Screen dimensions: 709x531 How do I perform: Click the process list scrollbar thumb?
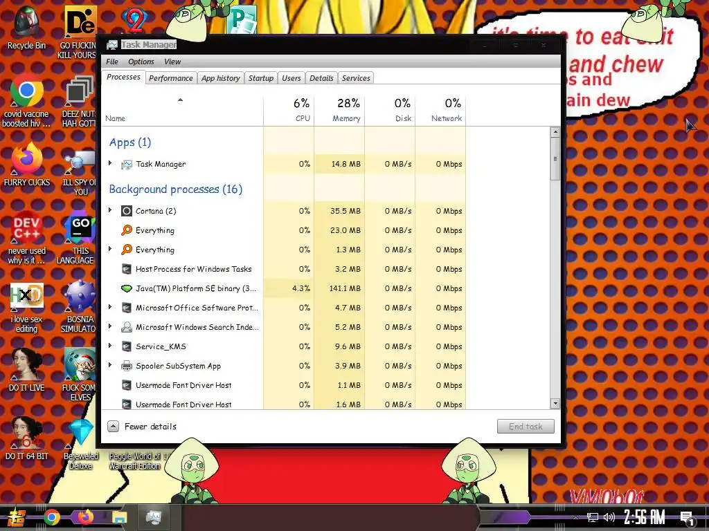pos(555,159)
